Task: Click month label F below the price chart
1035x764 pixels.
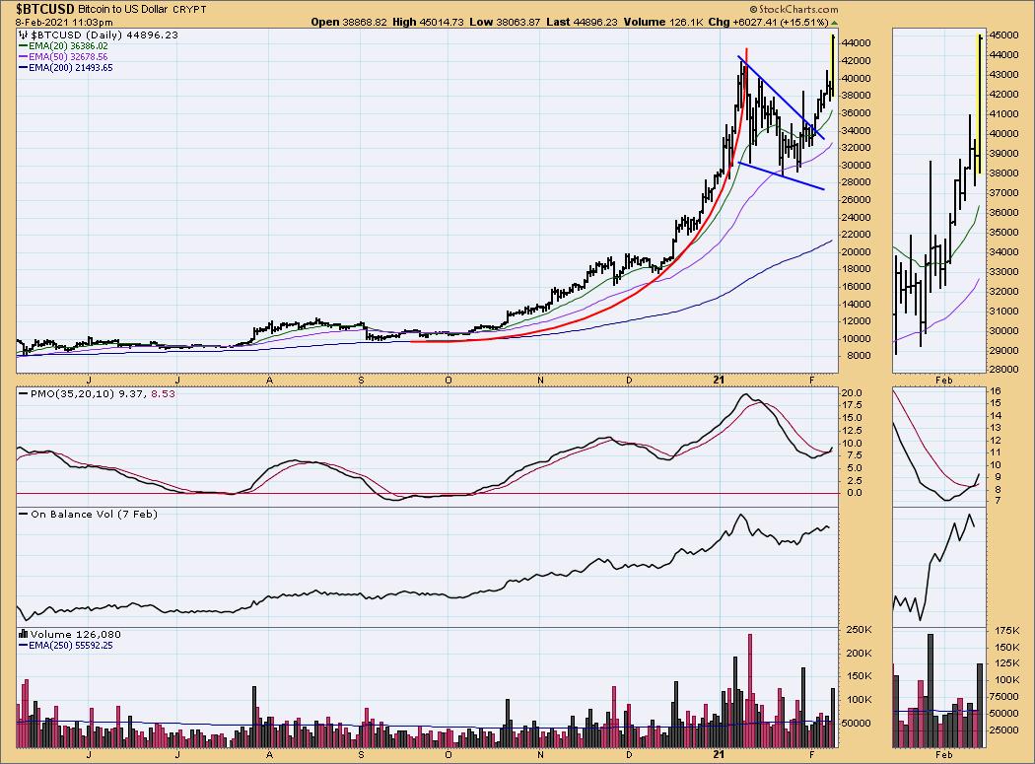Action: pyautogui.click(x=812, y=381)
